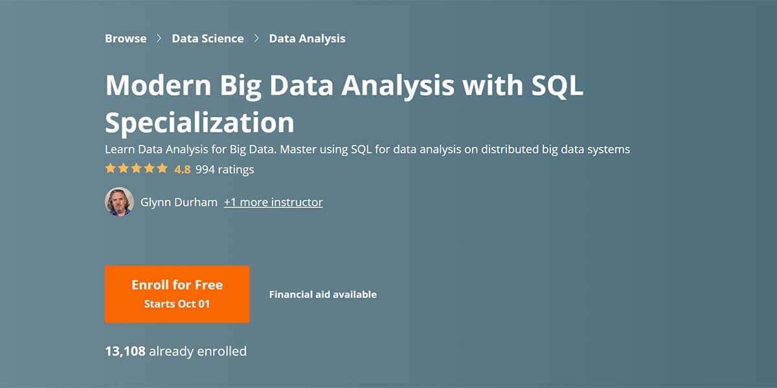The height and width of the screenshot is (388, 777).
Task: Select the first rating star
Action: pyautogui.click(x=111, y=169)
